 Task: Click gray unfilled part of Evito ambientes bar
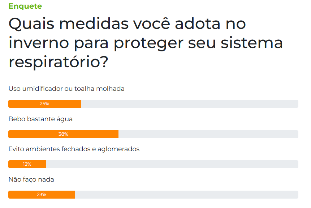tap(172, 164)
